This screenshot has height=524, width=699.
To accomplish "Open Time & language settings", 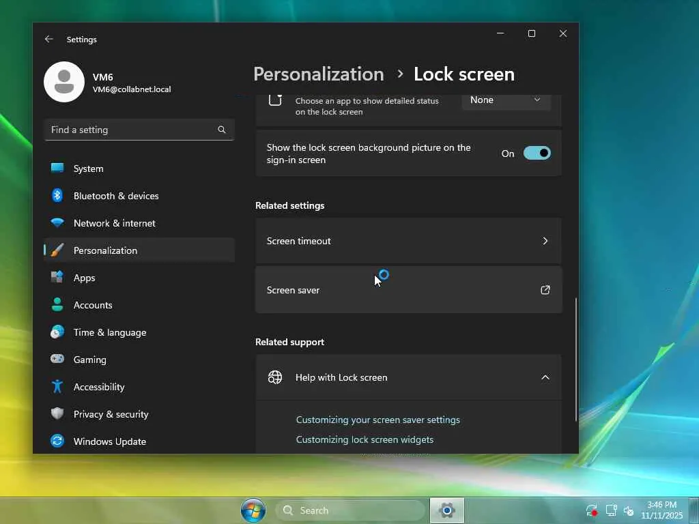I will tap(139, 332).
